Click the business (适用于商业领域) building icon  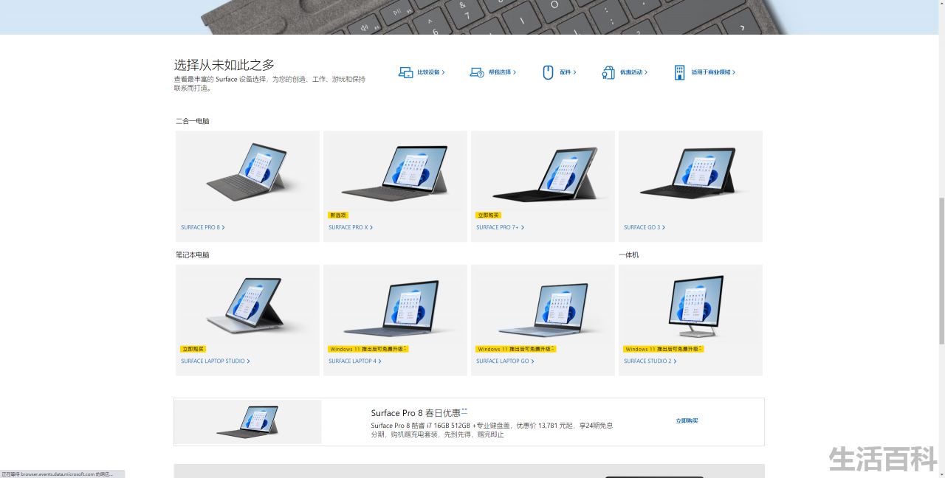(x=679, y=72)
